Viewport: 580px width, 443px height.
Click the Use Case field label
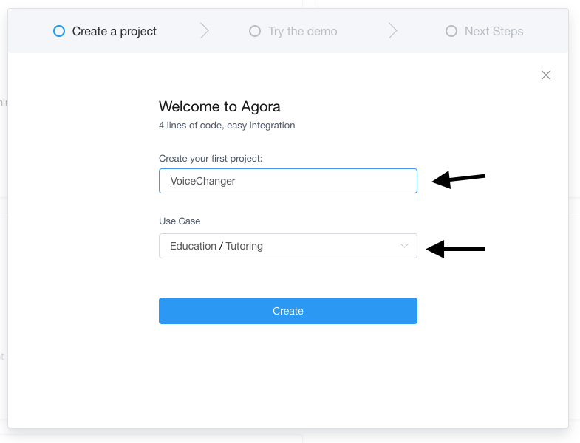[x=180, y=221]
